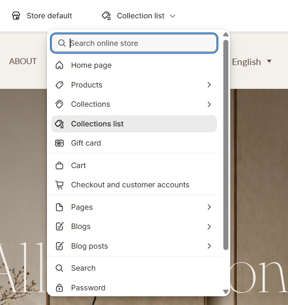
Task: Expand the Collections submenu arrow
Action: [209, 104]
